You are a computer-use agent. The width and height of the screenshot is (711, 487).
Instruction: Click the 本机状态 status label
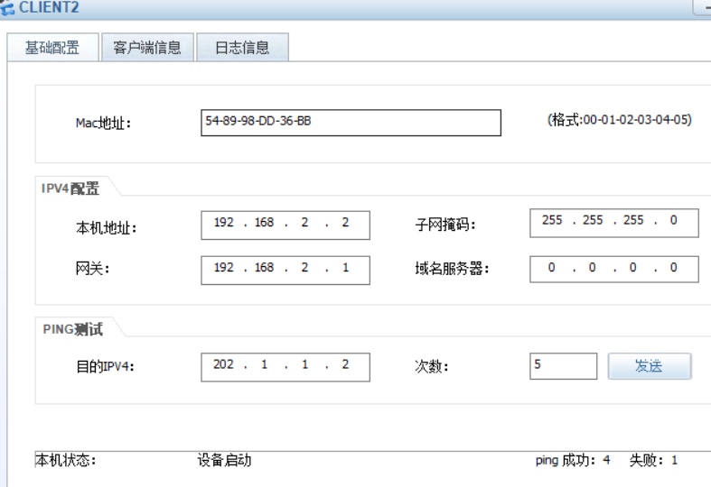tap(65, 460)
